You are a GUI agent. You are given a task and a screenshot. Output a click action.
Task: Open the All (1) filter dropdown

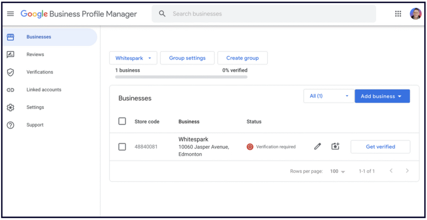click(329, 96)
